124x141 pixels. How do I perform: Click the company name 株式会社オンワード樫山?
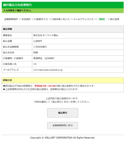click(x=46, y=35)
